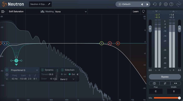Click the note value B 1
Viewport: 183px width, 101px height.
35,79
